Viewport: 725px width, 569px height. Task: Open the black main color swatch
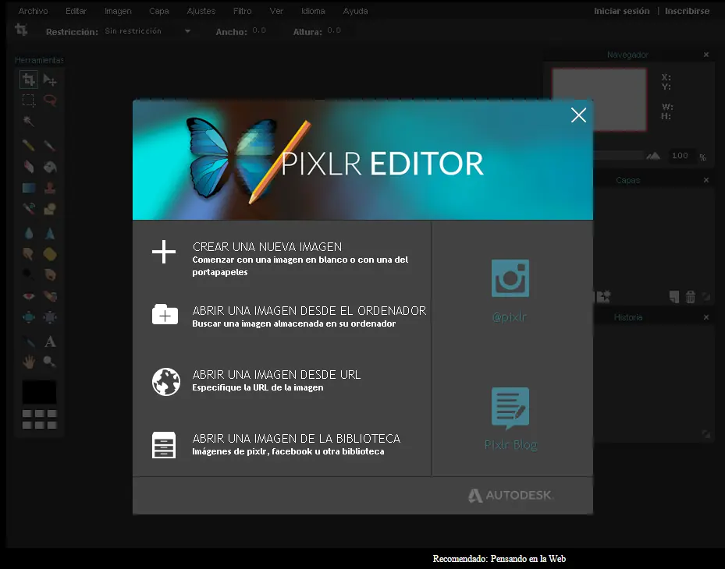[x=39, y=392]
